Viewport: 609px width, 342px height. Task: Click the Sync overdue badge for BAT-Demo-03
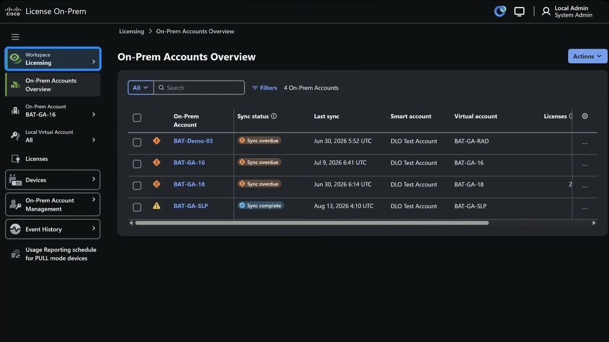[x=259, y=141]
